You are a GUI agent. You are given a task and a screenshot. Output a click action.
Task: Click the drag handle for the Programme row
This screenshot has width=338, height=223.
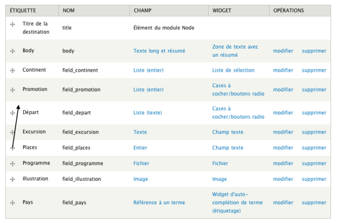pos(12,163)
